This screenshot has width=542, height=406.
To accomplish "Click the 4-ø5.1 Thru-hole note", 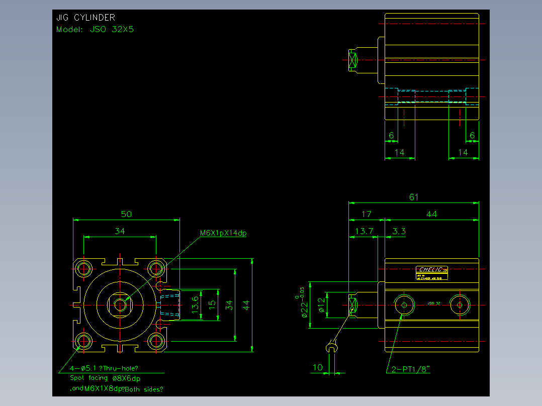I will [104, 368].
